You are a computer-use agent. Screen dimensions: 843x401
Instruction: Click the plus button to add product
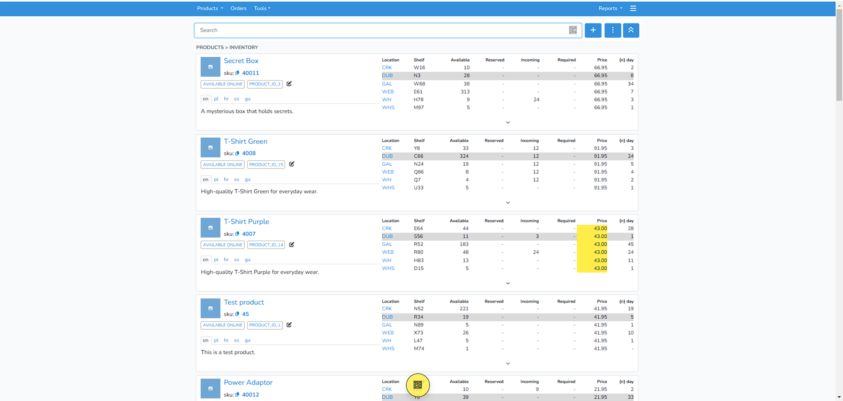point(593,30)
